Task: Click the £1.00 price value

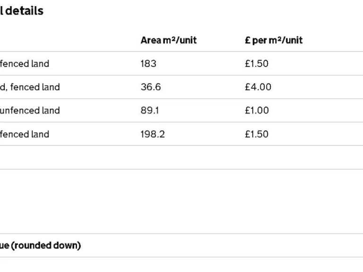Action: [x=257, y=110]
